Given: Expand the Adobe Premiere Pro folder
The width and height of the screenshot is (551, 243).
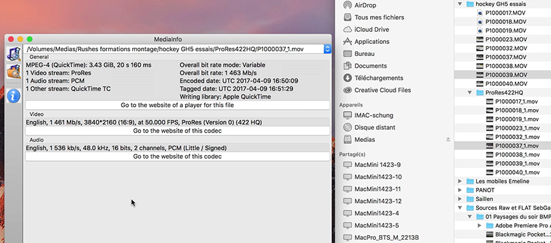Looking at the screenshot, I should point(480,226).
